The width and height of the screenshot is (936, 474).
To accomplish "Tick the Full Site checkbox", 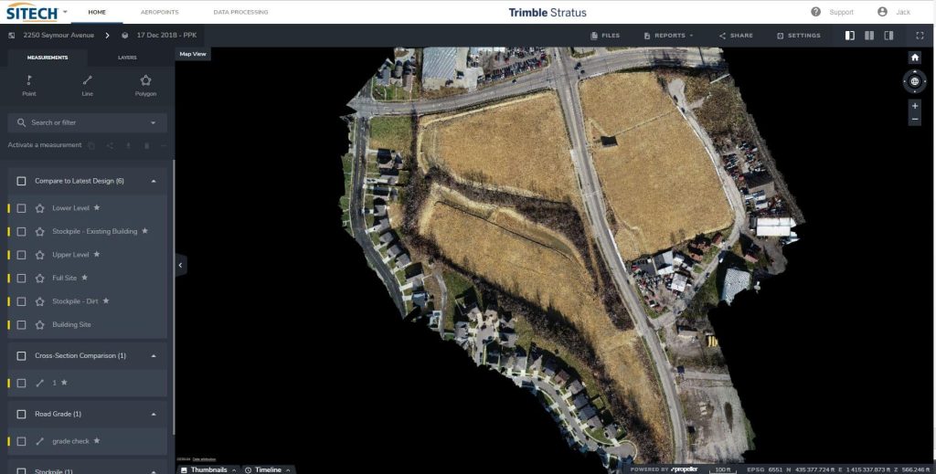I will pyautogui.click(x=22, y=278).
